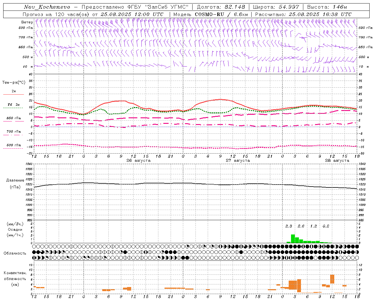Click '-20' on the right temperature axis

361,153
